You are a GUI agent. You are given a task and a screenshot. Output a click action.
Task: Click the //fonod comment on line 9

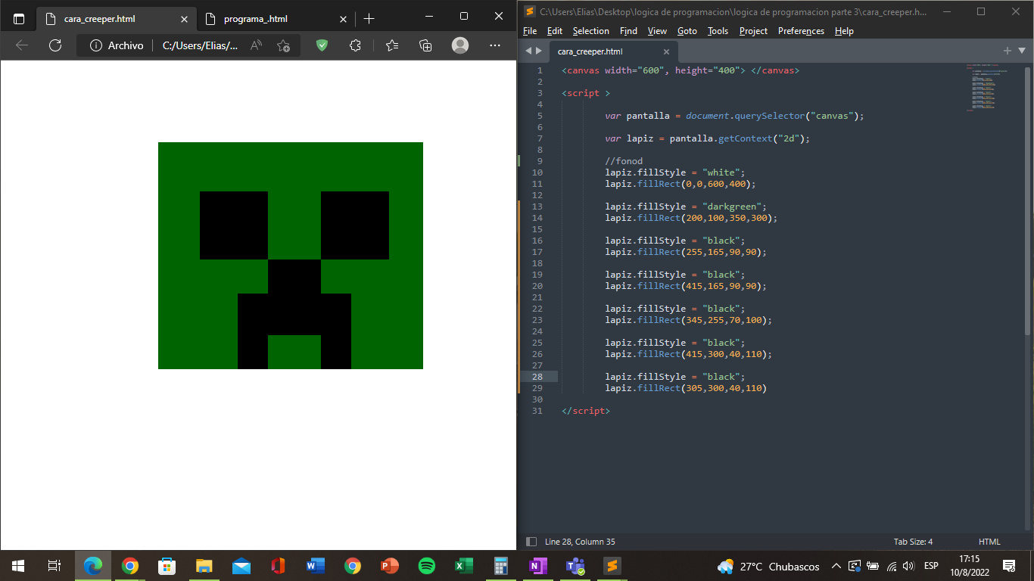(624, 161)
